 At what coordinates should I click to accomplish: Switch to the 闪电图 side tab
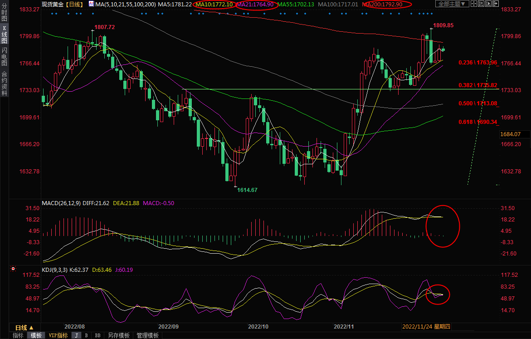coord(4,57)
